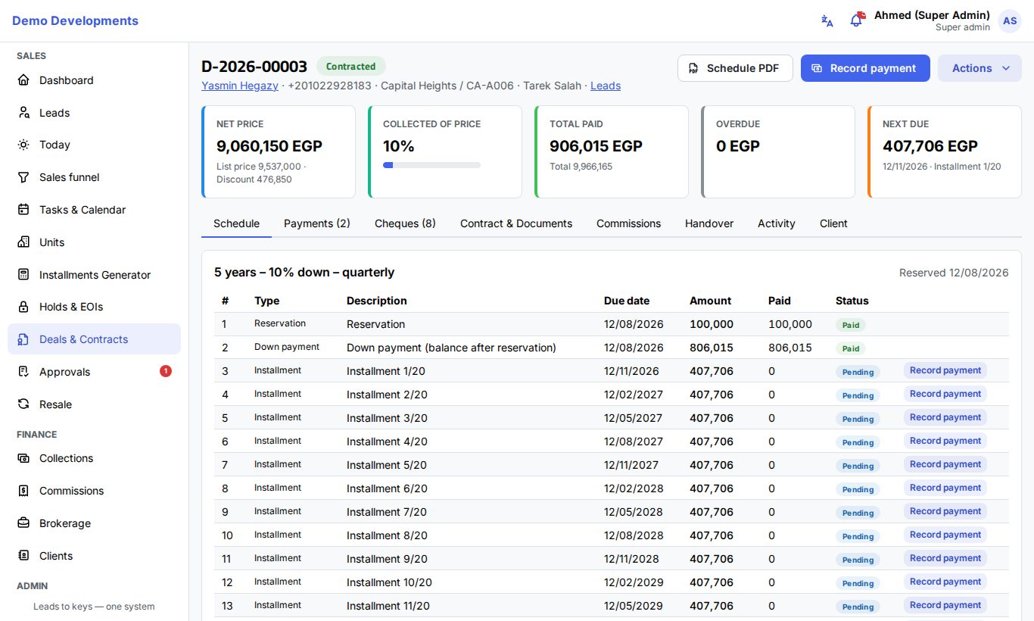1034x621 pixels.
Task: Click the Contracted status badge
Action: 351,67
